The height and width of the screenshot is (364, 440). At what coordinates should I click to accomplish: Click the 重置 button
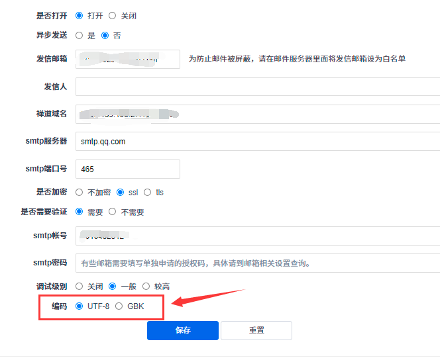click(256, 330)
